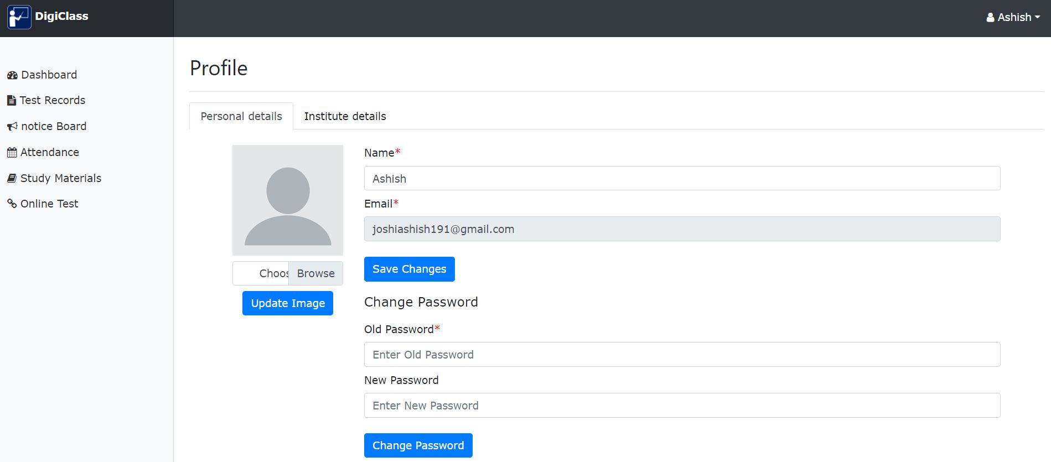Click the profile avatar placeholder image
This screenshot has height=462, width=1051.
(x=288, y=200)
